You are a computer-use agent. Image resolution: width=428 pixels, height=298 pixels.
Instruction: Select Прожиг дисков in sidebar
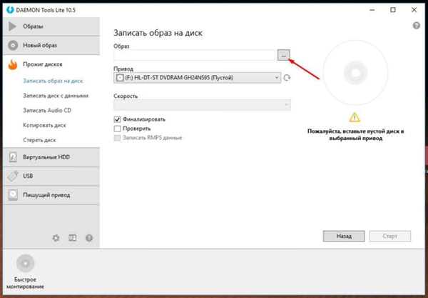(51, 64)
